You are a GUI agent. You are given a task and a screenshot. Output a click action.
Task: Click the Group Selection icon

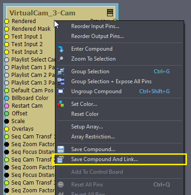(61, 71)
